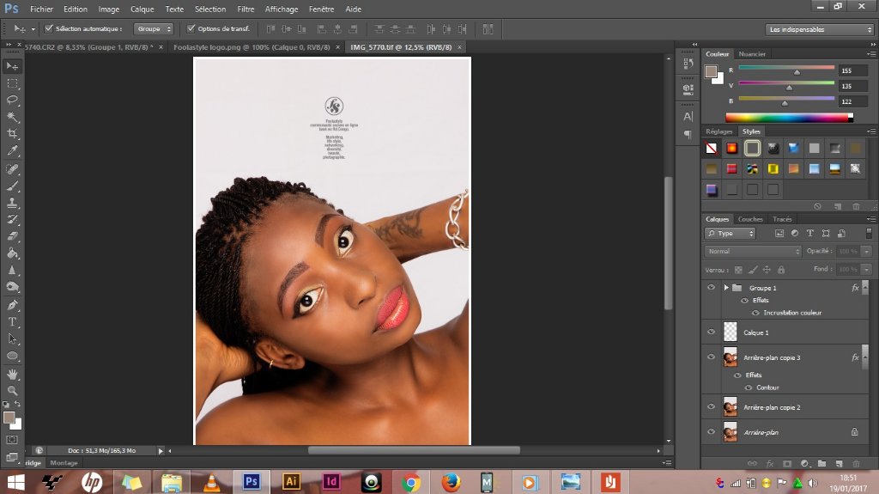879x494 pixels.
Task: Hide the Groupe 1 layer
Action: coord(711,288)
